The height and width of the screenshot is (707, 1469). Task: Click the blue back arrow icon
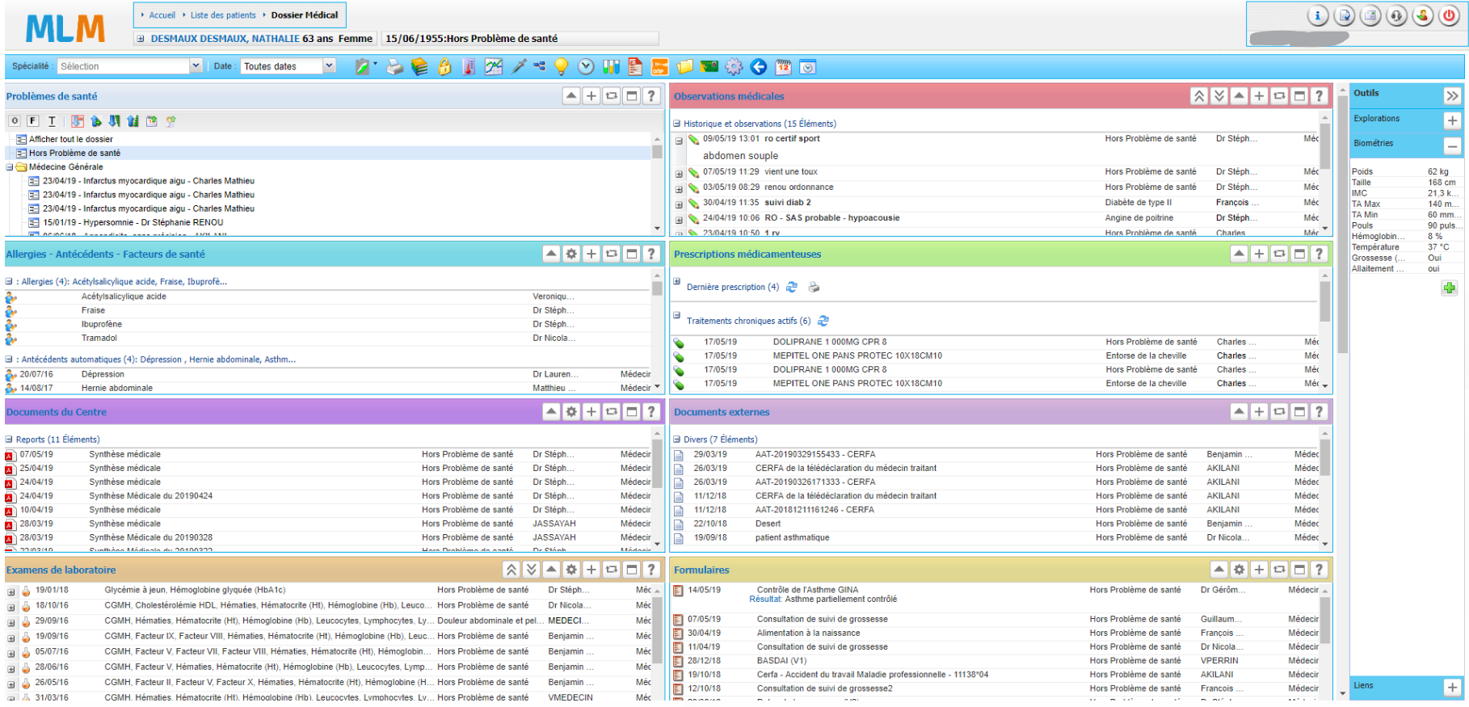(758, 67)
